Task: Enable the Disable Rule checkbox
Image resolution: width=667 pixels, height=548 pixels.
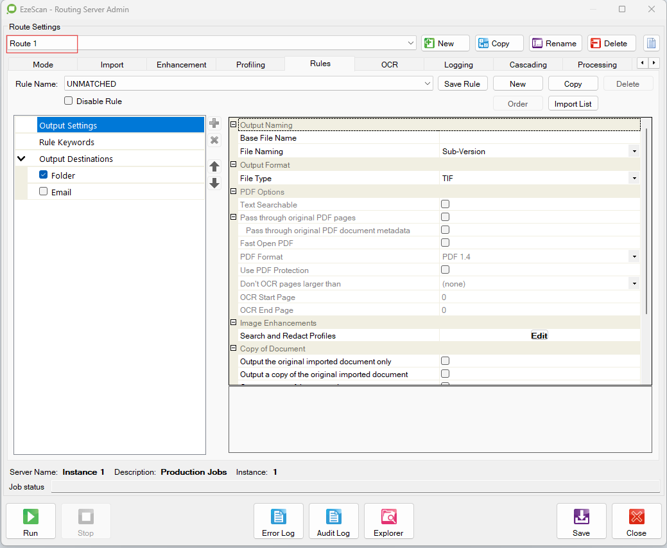Action: tap(69, 101)
